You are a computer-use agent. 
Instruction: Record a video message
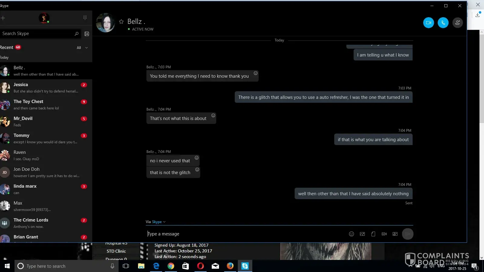(x=384, y=234)
